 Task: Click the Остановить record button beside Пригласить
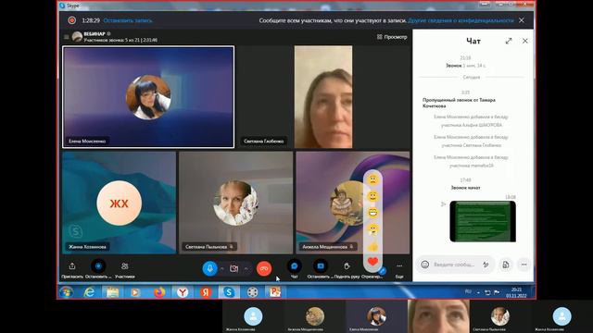pyautogui.click(x=98, y=266)
